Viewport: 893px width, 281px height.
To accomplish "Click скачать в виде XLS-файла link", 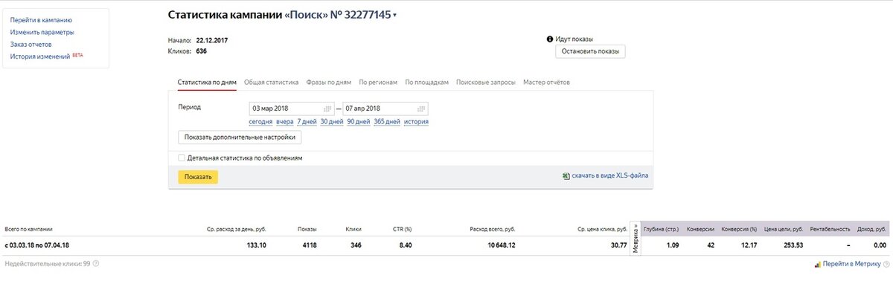I will click(610, 176).
